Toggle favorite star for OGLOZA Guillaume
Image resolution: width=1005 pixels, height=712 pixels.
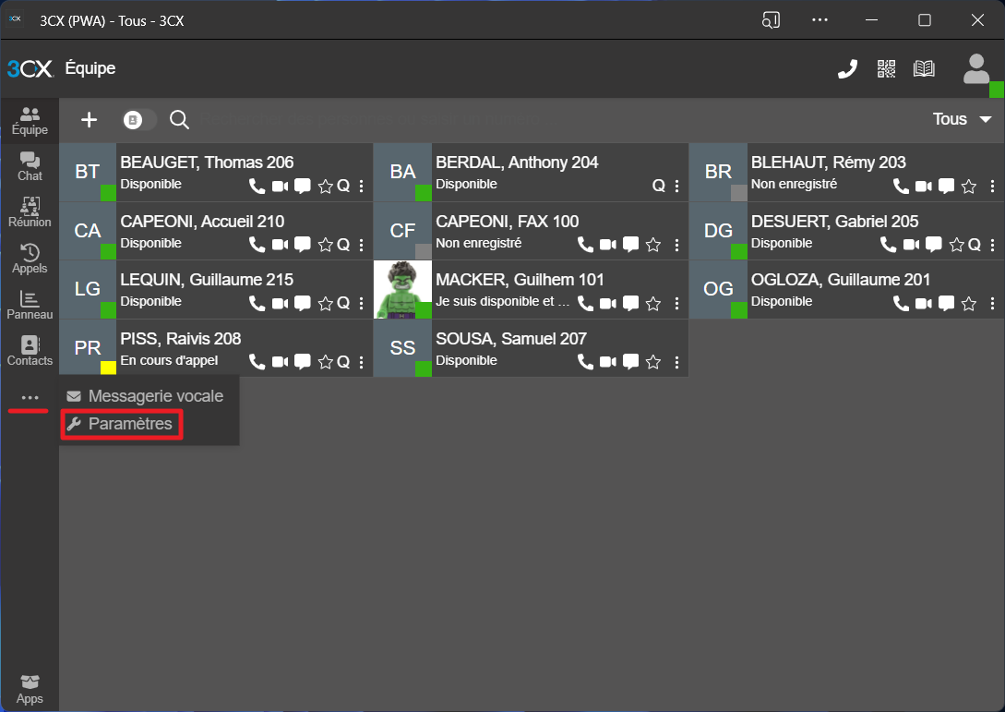(x=969, y=304)
